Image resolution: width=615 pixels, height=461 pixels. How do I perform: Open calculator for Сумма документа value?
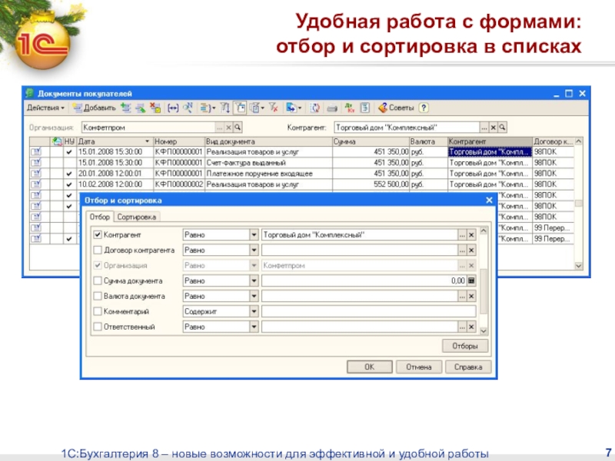471,280
